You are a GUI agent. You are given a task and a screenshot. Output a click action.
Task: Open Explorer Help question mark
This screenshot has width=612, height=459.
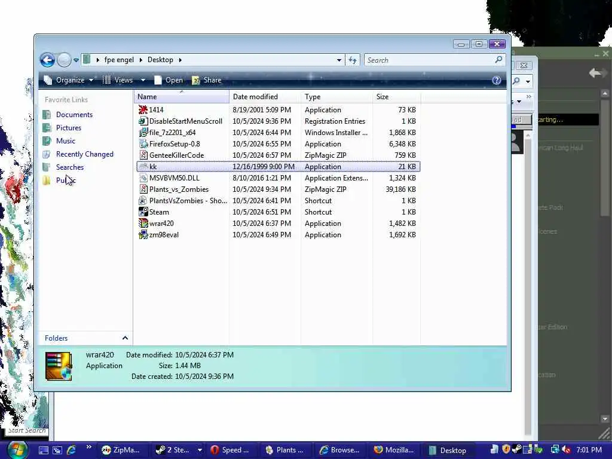(497, 80)
